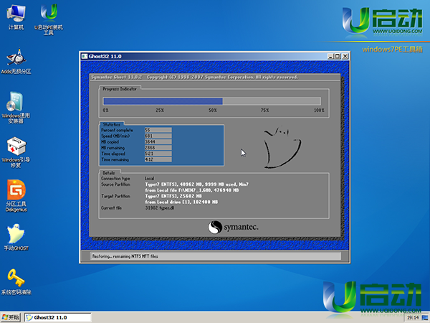Select the 手动GHOST desktop icon

pyautogui.click(x=16, y=238)
